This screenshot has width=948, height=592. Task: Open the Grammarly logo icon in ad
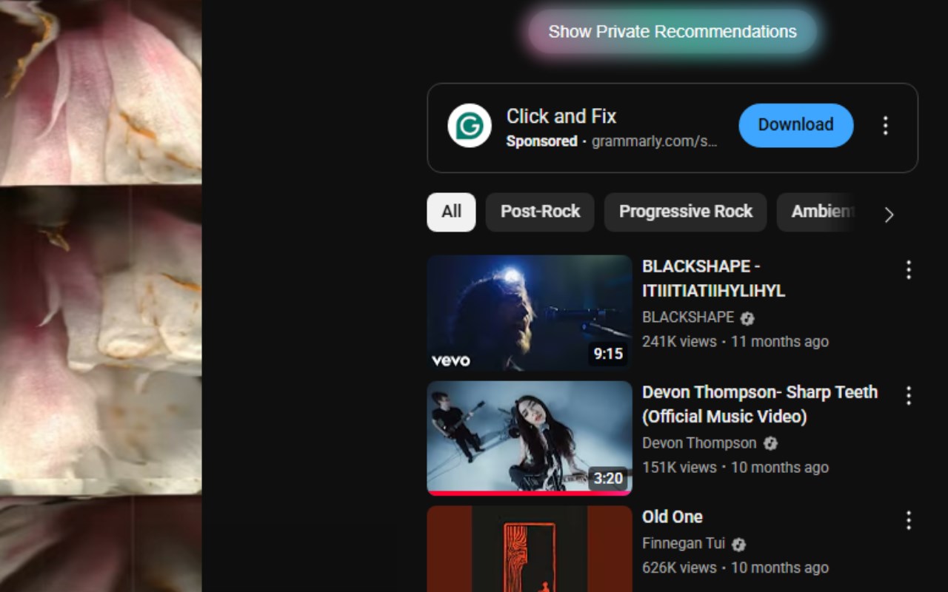pyautogui.click(x=470, y=126)
